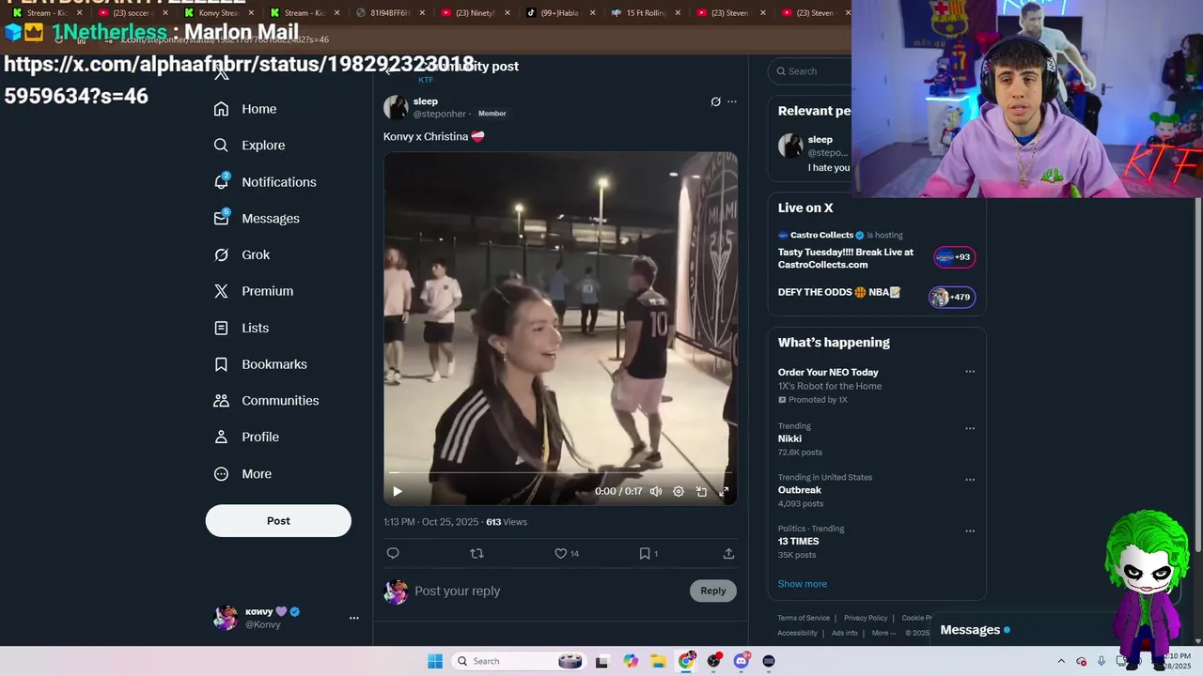This screenshot has width=1203, height=676.
Task: Enter video fullscreen
Action: point(724,491)
